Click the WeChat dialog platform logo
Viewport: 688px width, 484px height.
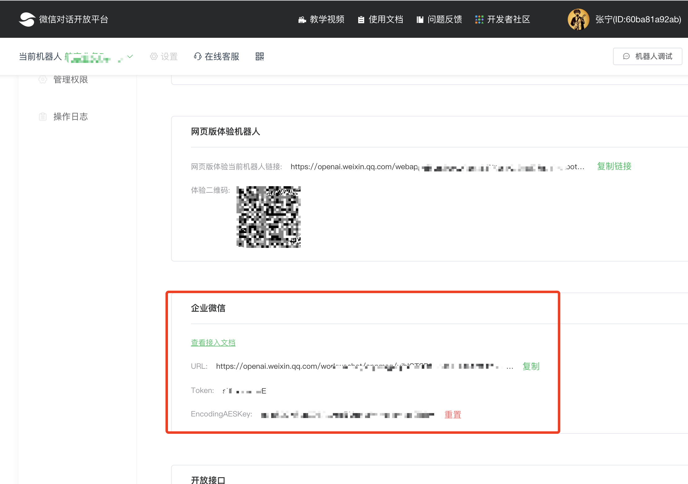point(27,19)
